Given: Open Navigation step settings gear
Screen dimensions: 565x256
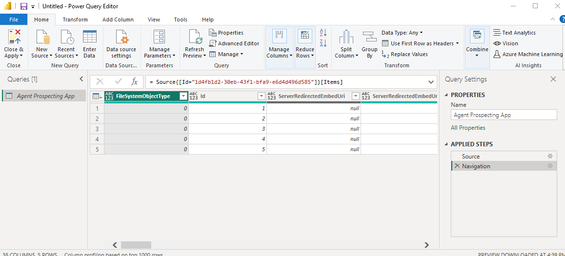Looking at the screenshot, I should (x=550, y=166).
